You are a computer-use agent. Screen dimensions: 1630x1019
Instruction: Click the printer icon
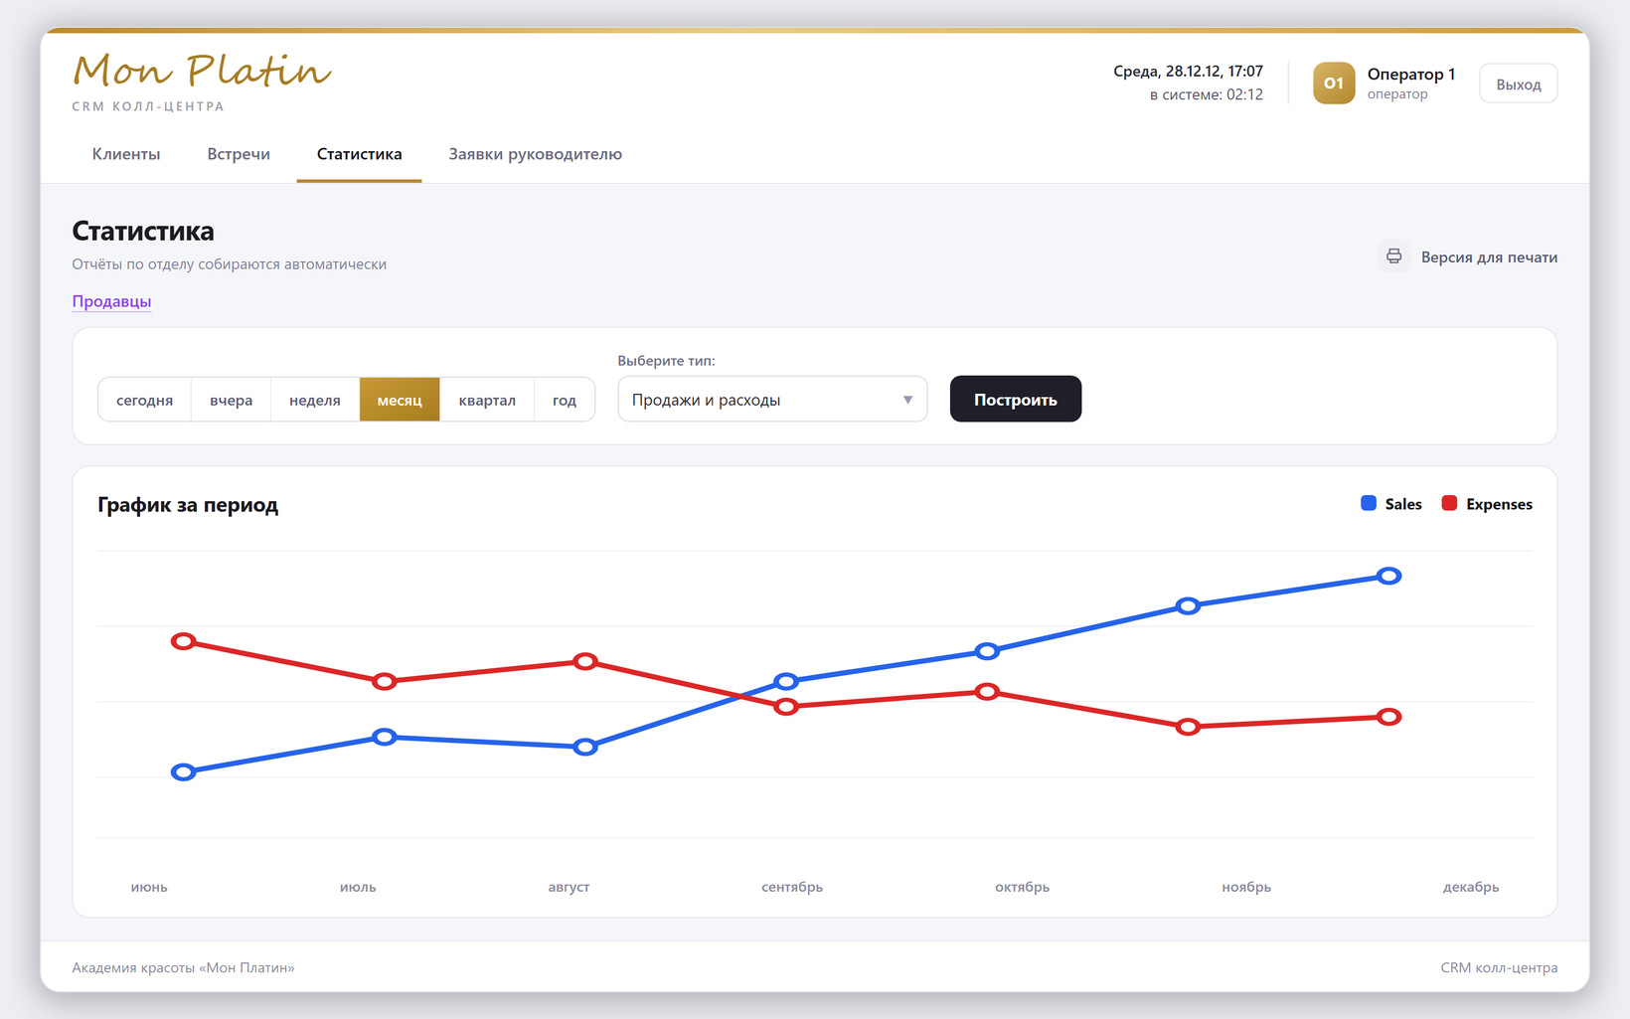pyautogui.click(x=1393, y=256)
